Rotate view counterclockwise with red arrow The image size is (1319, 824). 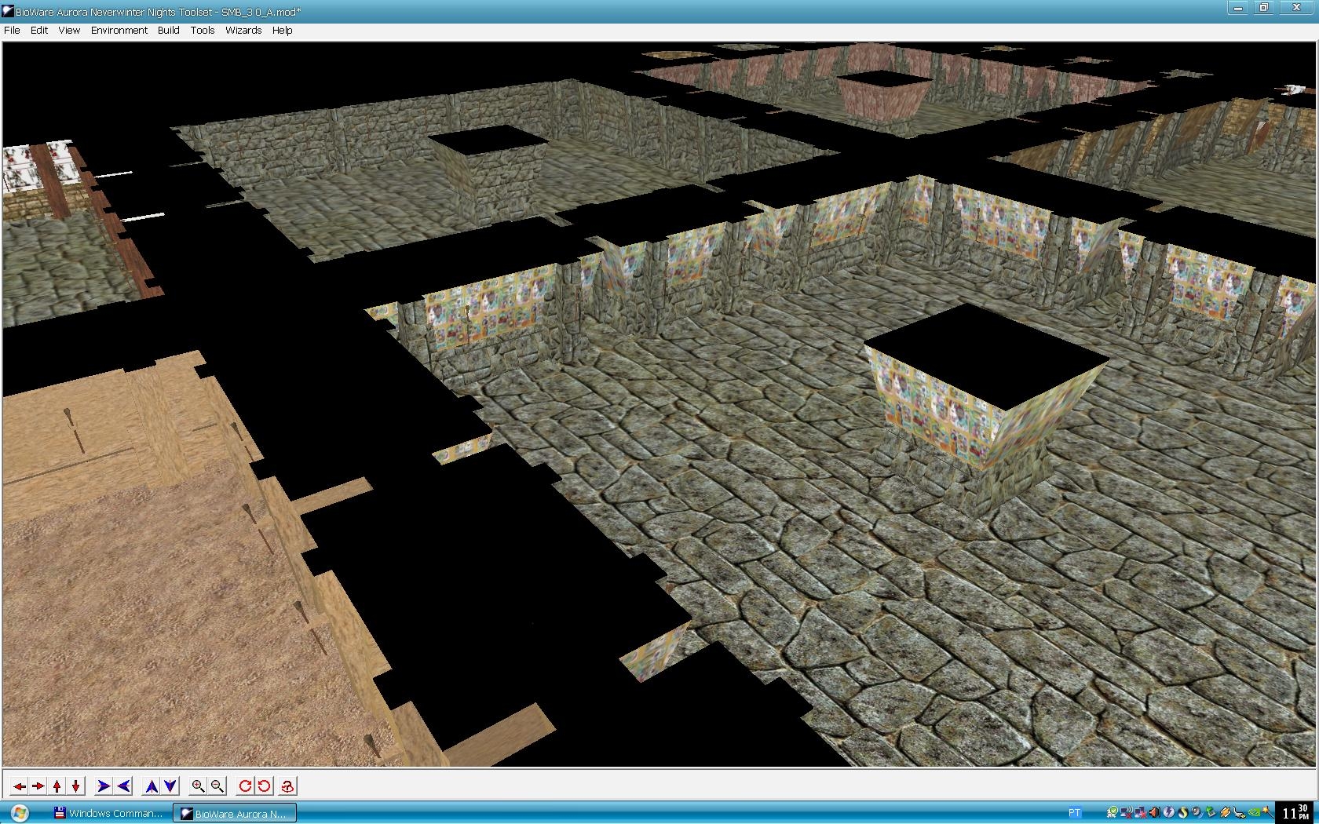tap(264, 786)
